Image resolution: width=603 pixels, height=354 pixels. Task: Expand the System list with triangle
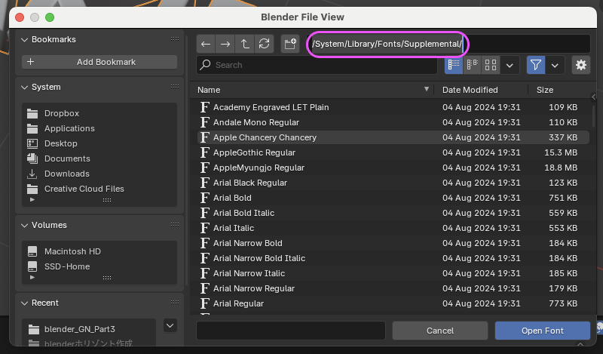[32, 199]
